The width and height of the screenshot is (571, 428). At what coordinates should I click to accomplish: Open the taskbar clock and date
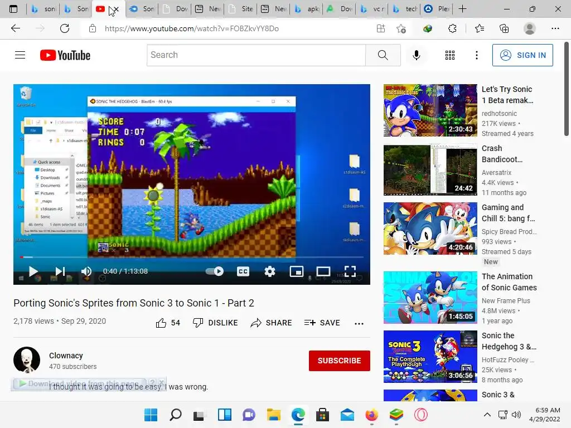point(544,415)
